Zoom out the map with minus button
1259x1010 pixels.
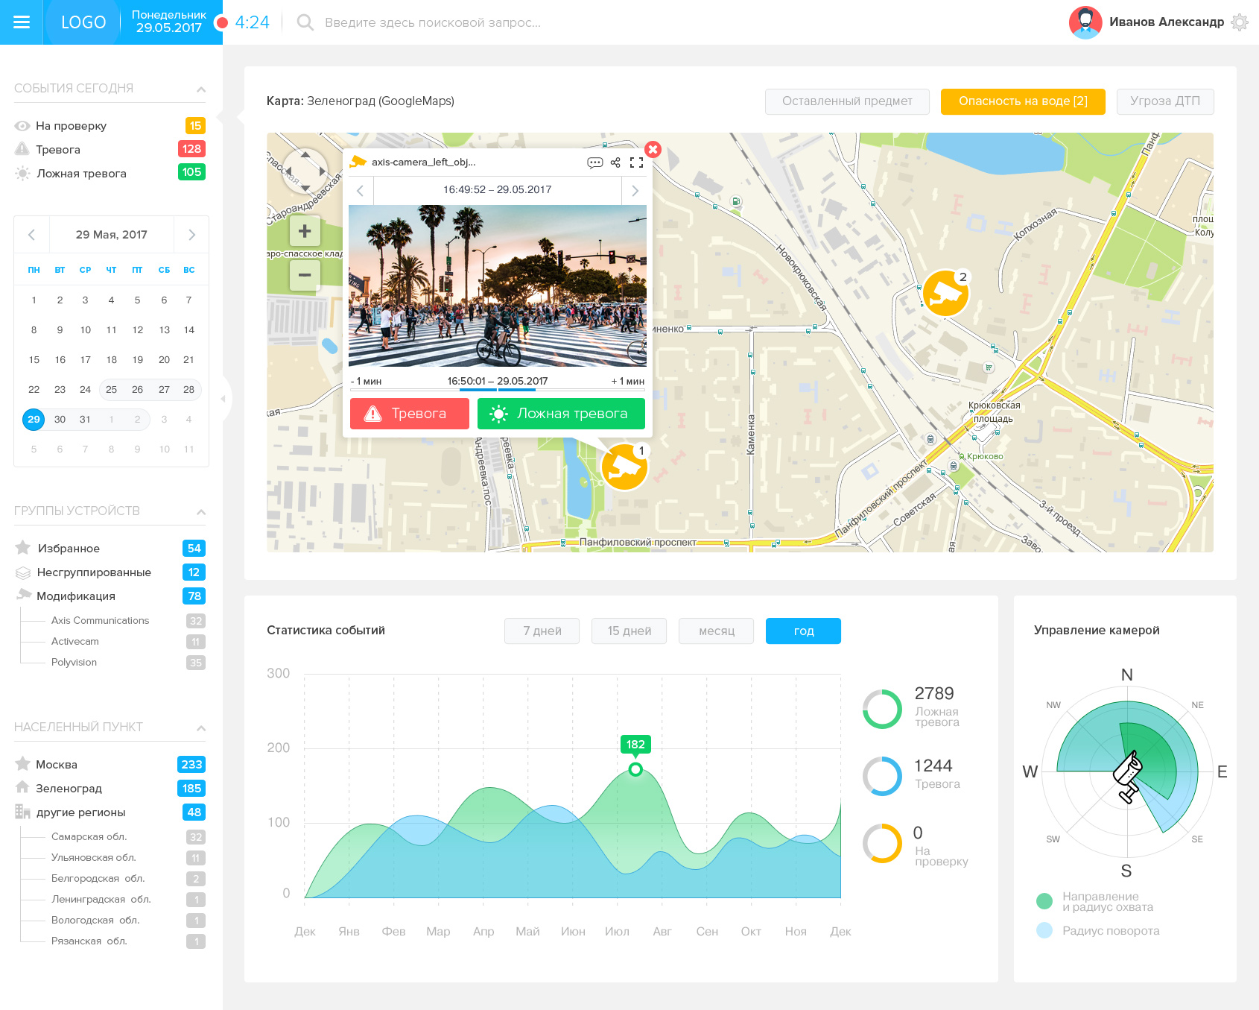click(305, 275)
